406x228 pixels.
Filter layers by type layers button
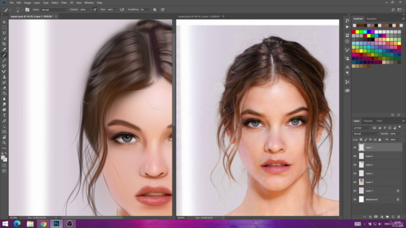click(x=385, y=128)
